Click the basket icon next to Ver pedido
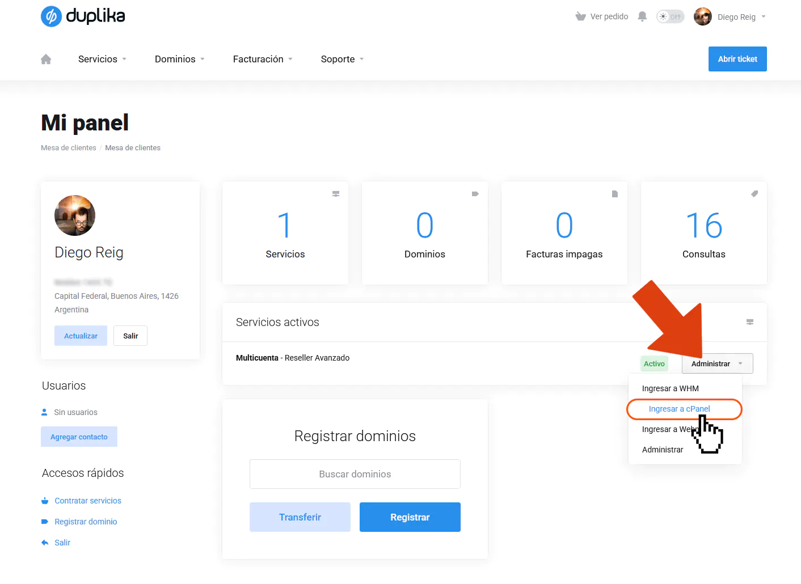 tap(580, 16)
